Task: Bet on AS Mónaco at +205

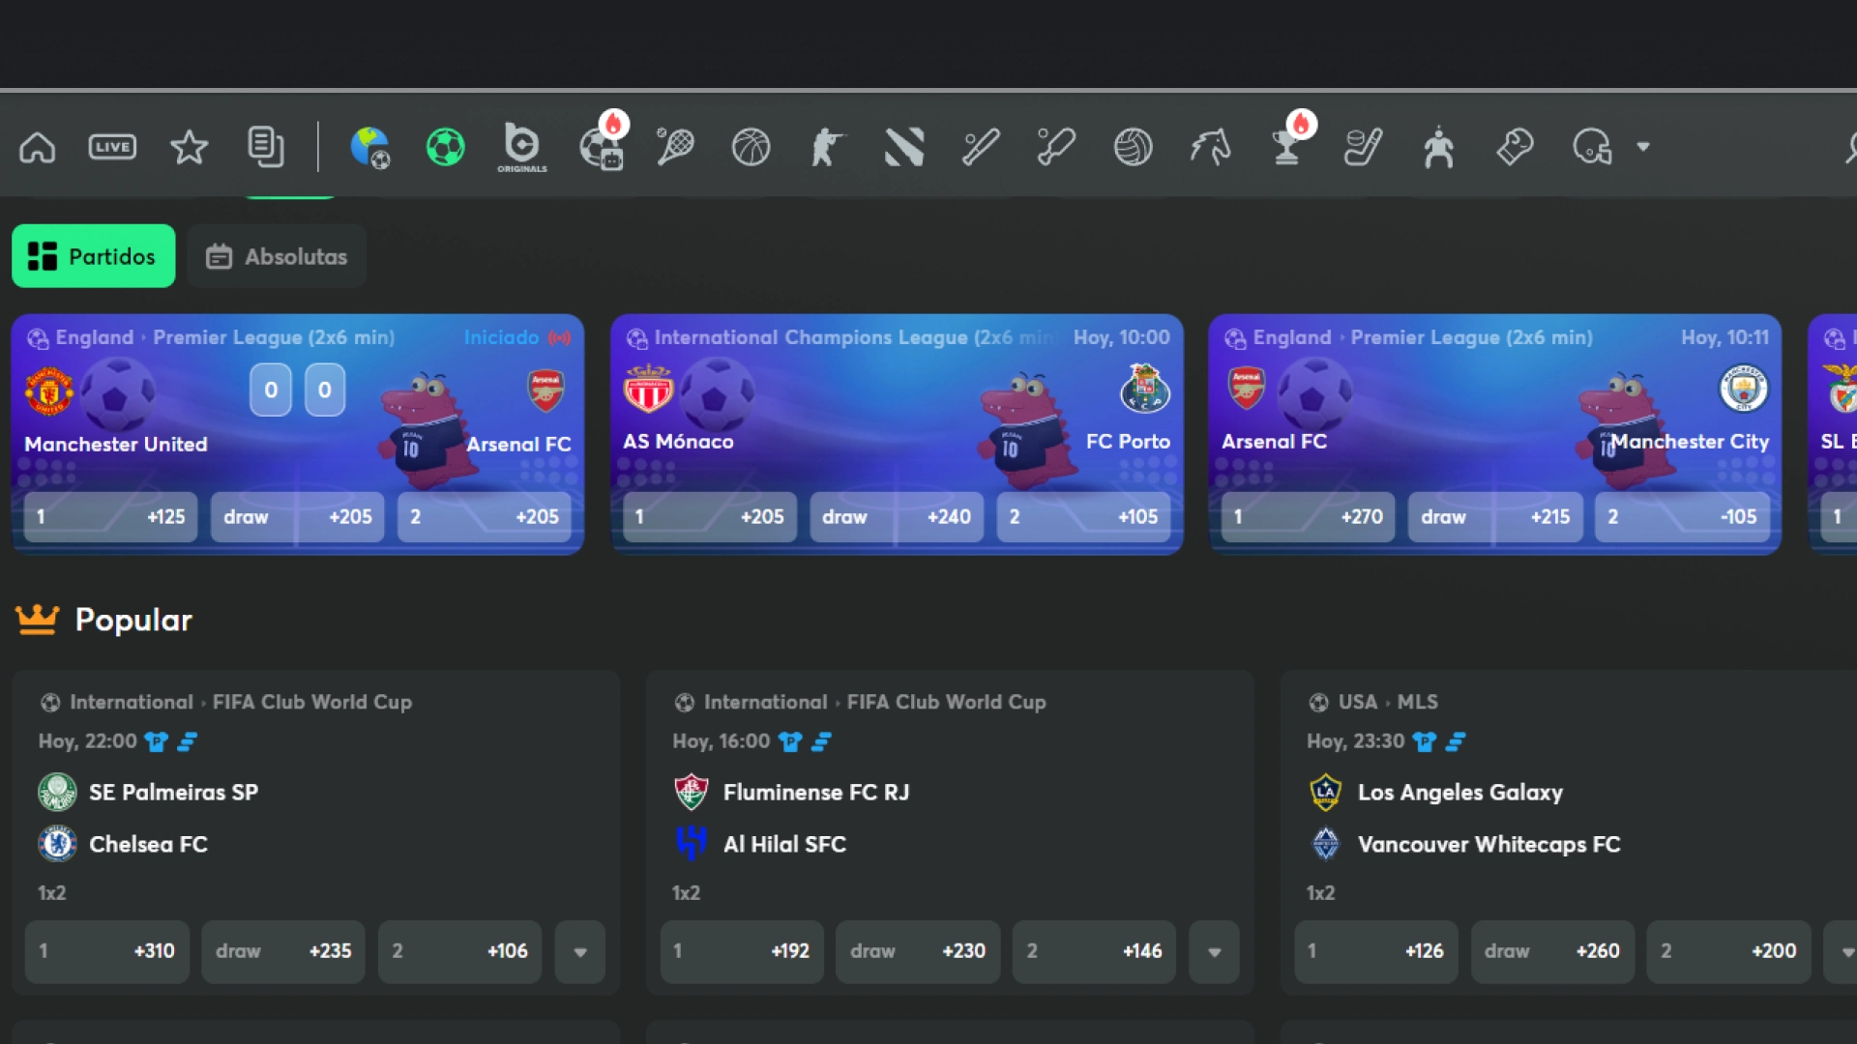Action: tap(710, 516)
